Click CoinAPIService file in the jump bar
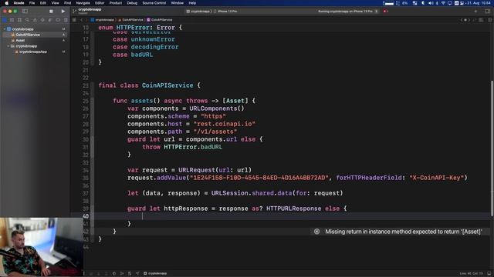494x277 pixels. [130, 20]
